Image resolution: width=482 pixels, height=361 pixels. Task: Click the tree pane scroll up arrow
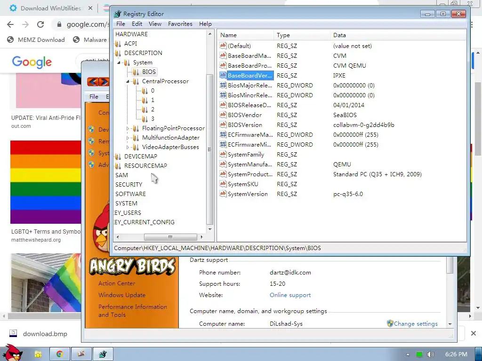coord(210,34)
